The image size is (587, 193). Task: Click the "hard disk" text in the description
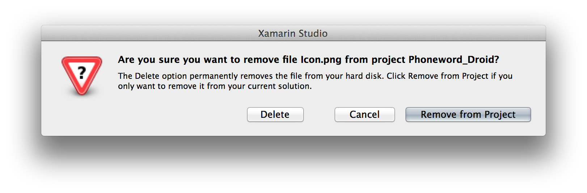(x=364, y=76)
